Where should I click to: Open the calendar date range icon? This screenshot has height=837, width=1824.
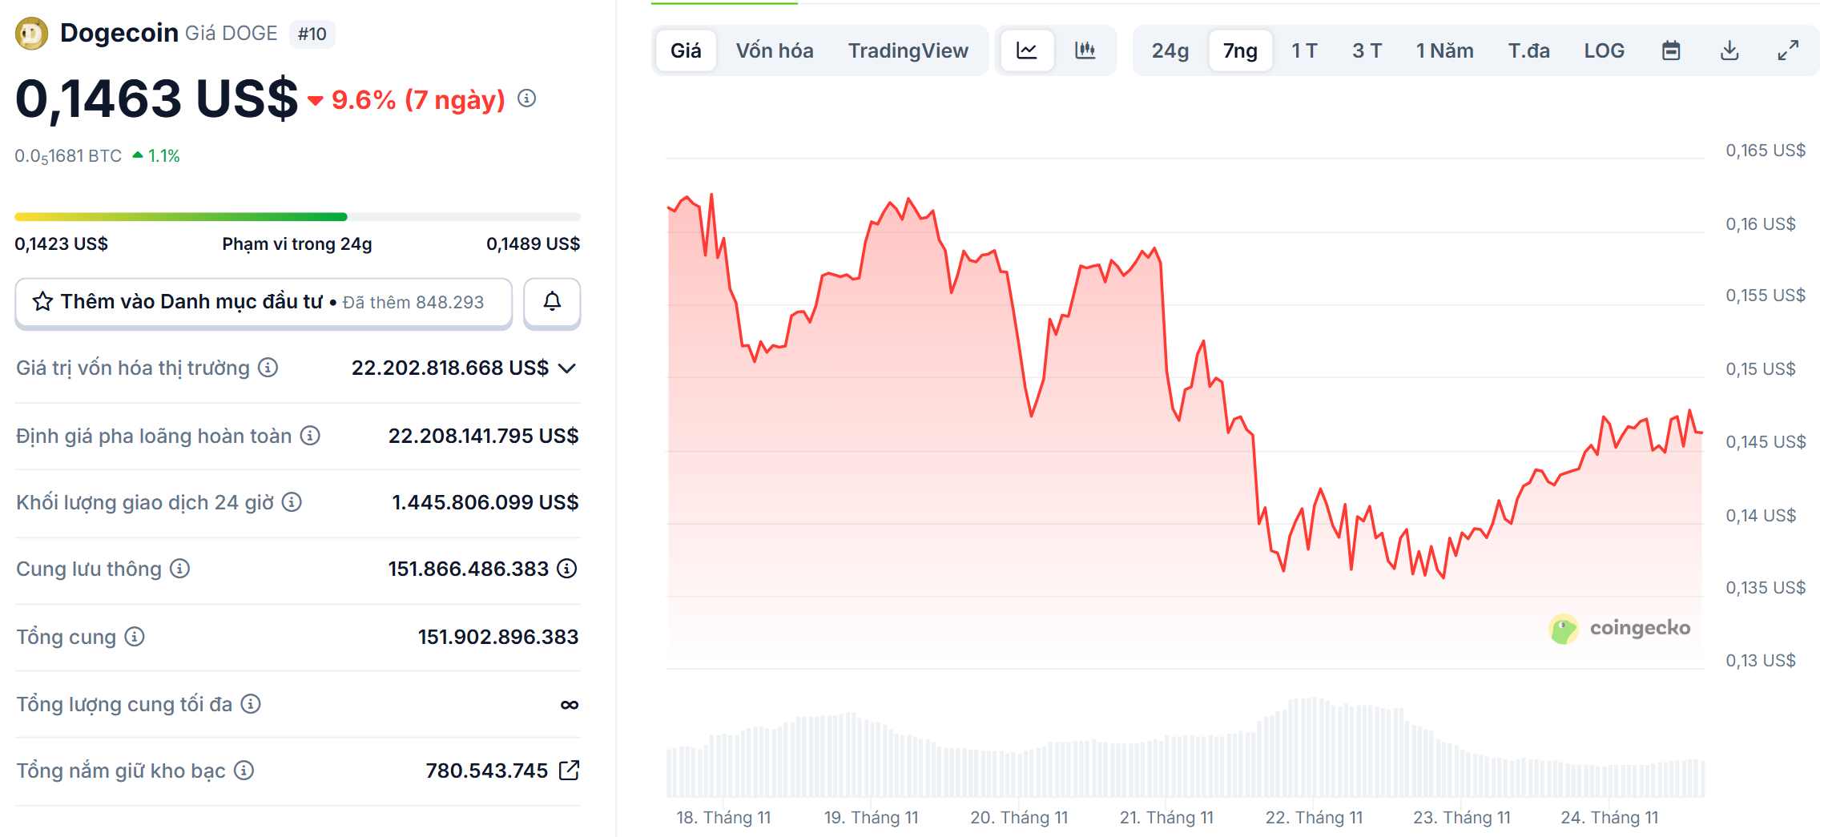pos(1671,50)
